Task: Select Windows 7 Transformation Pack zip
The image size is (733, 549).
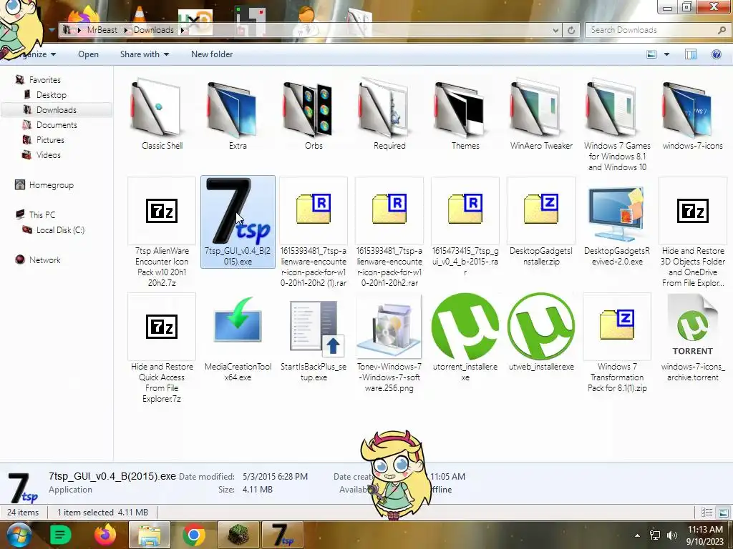Action: (617, 343)
